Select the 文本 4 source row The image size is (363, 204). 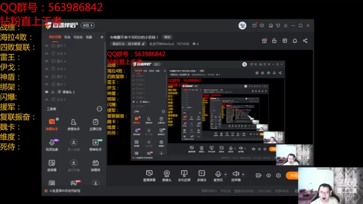74,53
